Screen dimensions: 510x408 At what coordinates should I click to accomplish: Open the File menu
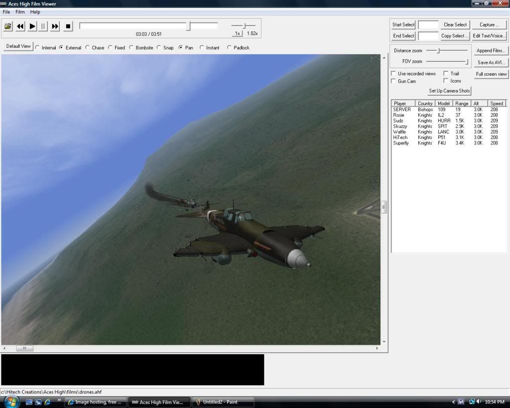[x=6, y=12]
